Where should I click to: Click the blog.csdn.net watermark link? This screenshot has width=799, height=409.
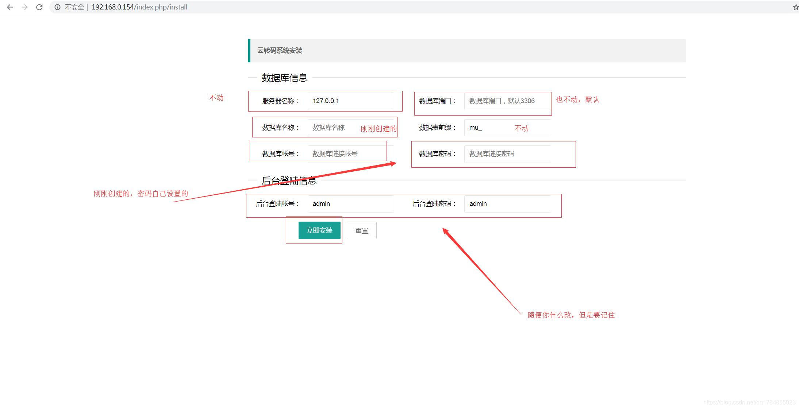pyautogui.click(x=749, y=402)
